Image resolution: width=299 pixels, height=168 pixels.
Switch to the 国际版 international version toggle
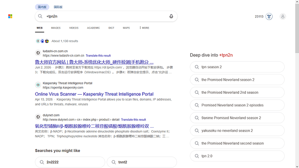(x=58, y=7)
